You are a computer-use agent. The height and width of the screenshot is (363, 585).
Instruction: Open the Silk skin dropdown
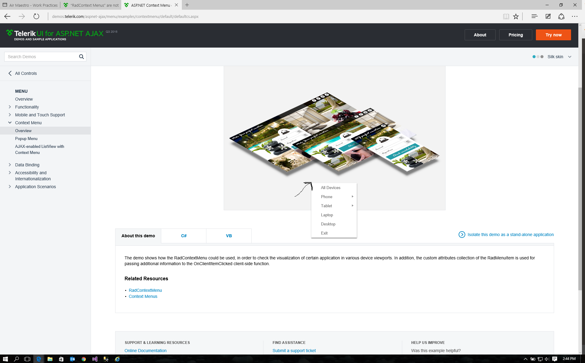click(x=570, y=57)
